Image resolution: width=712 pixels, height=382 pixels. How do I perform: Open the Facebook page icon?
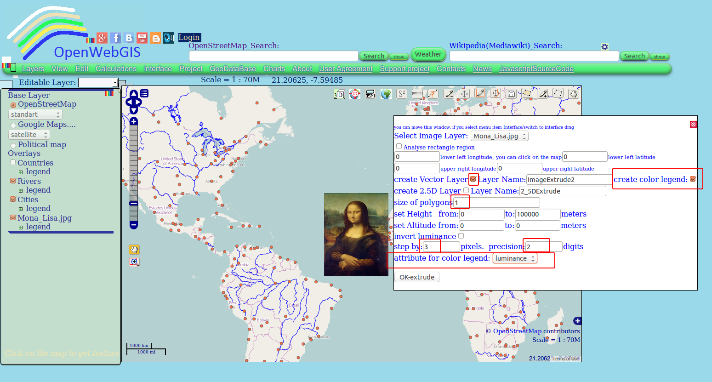point(115,38)
